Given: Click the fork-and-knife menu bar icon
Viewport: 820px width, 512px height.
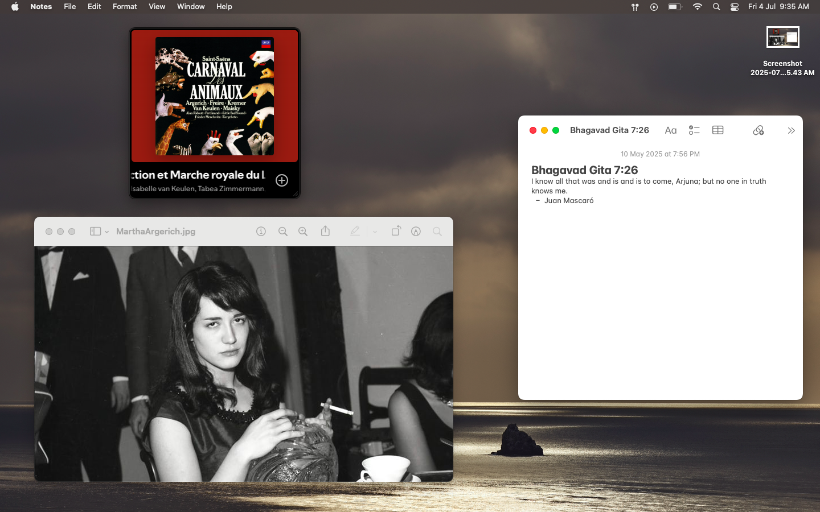Looking at the screenshot, I should pyautogui.click(x=635, y=7).
